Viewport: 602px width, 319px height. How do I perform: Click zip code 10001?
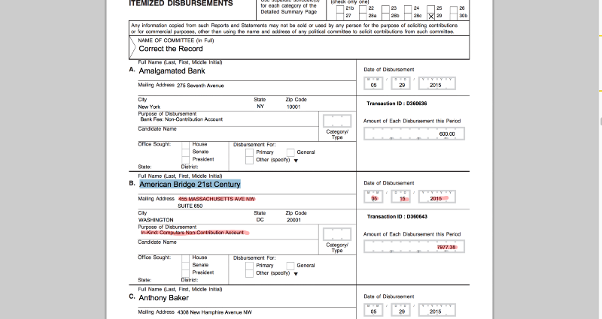[293, 107]
